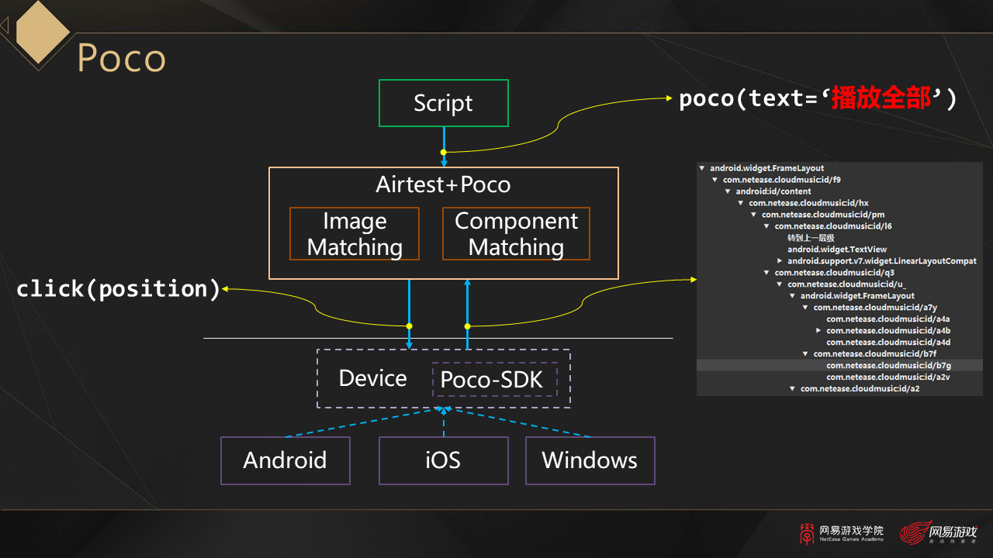Image resolution: width=993 pixels, height=558 pixels.
Task: Select the highlighted com.netease.cloudmusic:id/b7g item
Action: click(888, 366)
